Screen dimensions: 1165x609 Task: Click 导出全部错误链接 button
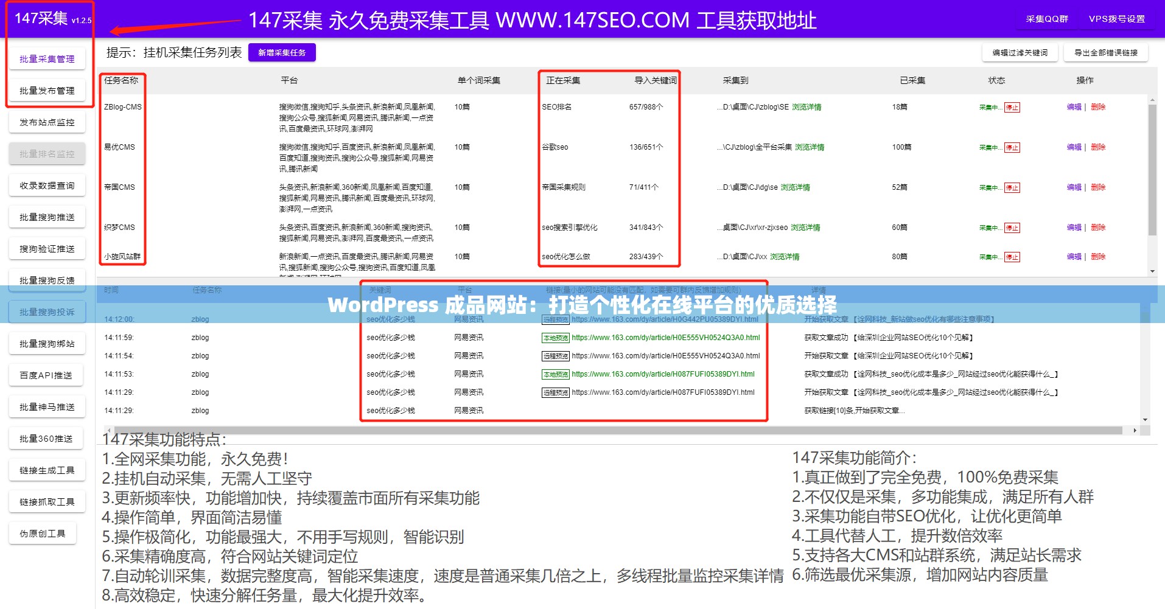pos(1106,52)
